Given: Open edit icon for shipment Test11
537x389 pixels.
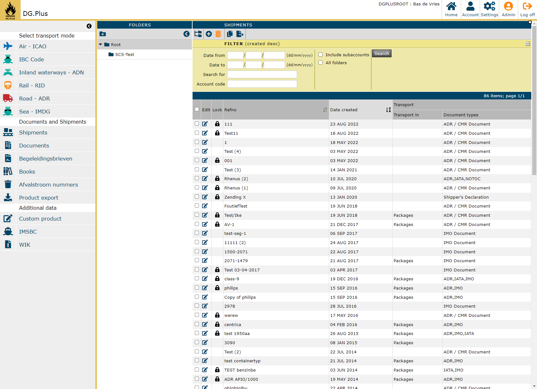Looking at the screenshot, I should [205, 133].
